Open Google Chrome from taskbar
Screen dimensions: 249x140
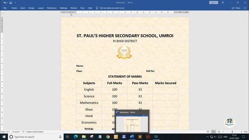coord(108,136)
